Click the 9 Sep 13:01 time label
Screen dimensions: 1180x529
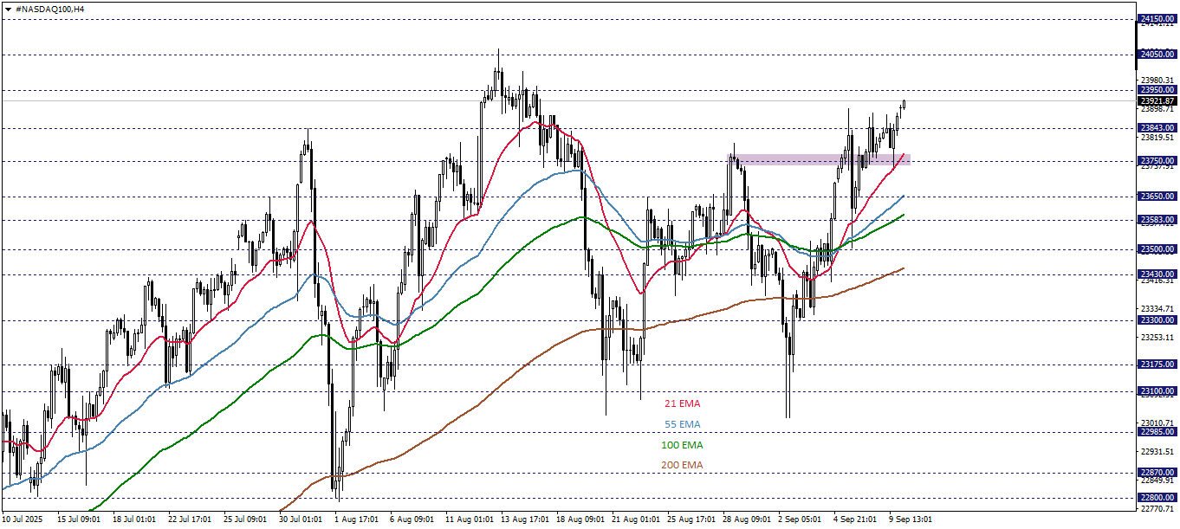point(911,519)
